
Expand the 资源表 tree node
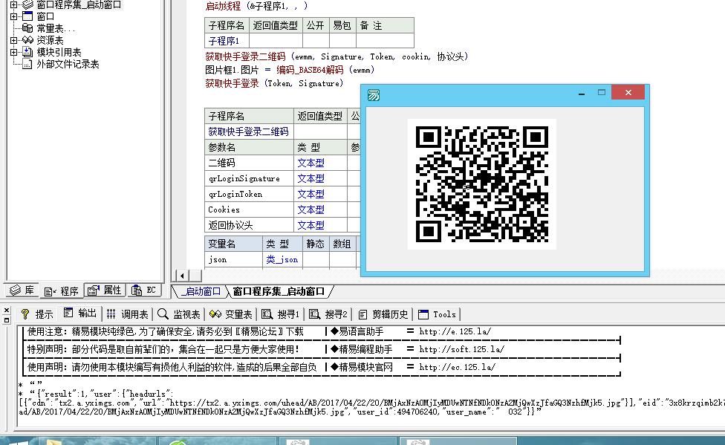point(14,40)
